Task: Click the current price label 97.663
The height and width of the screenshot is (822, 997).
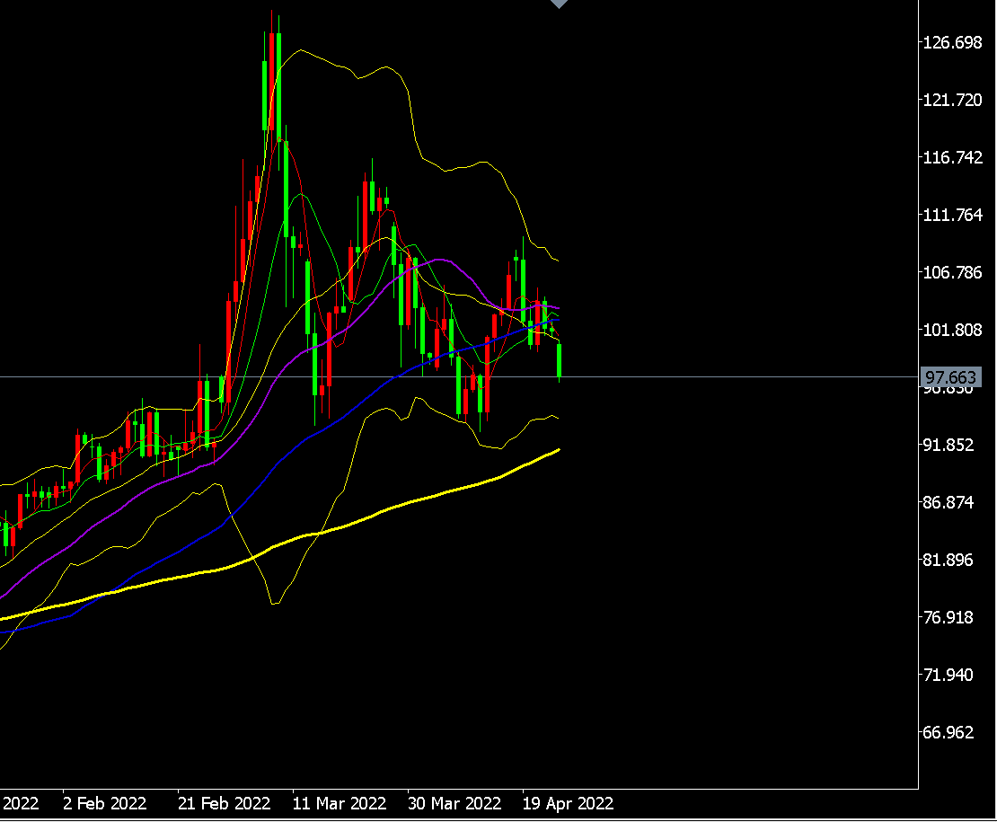Action: 951,377
